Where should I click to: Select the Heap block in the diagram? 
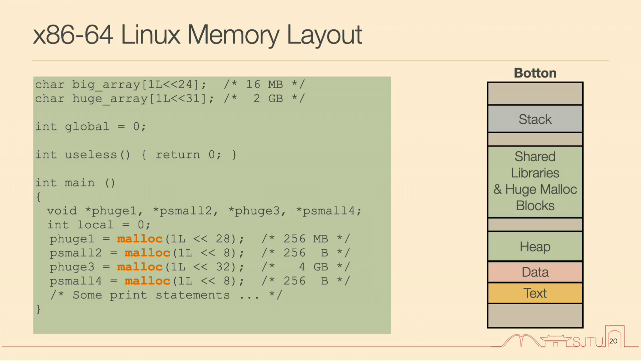tap(535, 246)
